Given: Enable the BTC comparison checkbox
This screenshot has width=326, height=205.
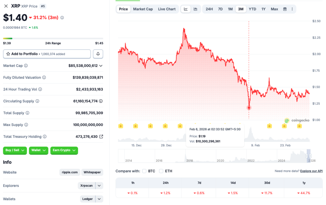Looking at the screenshot, I should click(x=144, y=171).
